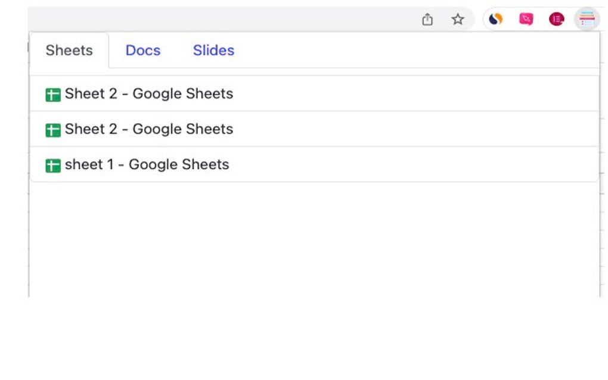Switch to the Docs tab
Screen dimensions: 608x380
click(142, 50)
